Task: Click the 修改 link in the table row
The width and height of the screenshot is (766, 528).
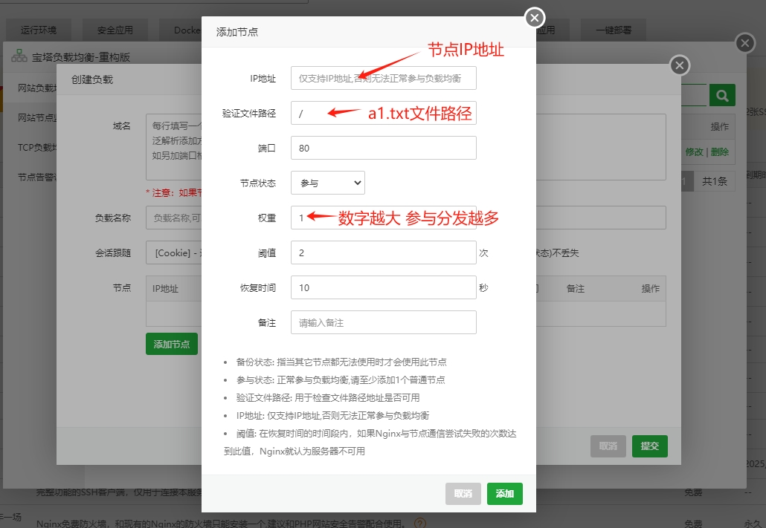Action: [694, 151]
